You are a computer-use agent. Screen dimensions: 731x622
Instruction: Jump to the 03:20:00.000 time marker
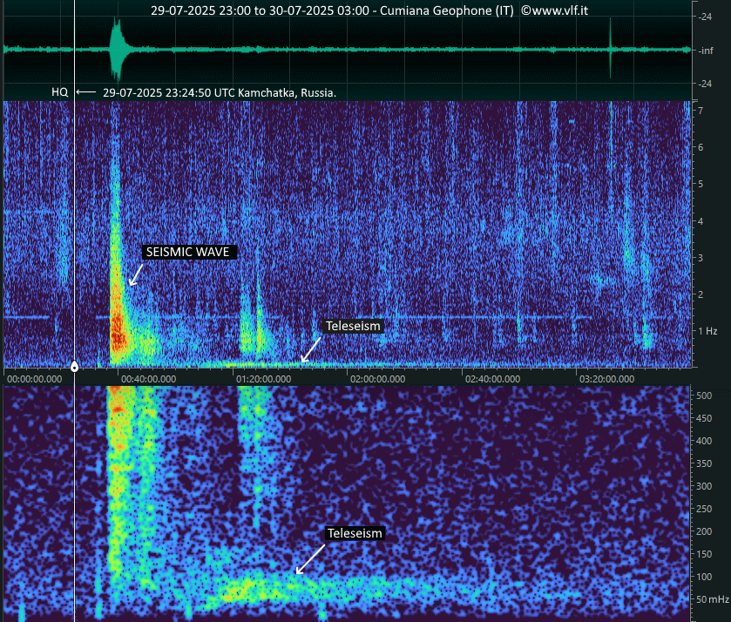(x=607, y=379)
